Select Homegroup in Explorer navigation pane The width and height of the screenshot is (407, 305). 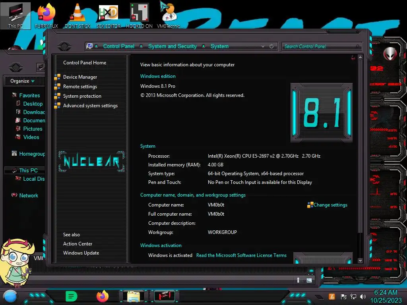[32, 154]
